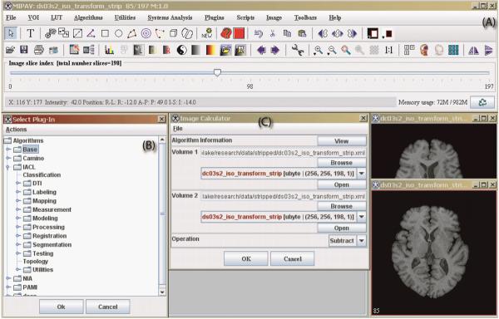Open the Algorithms menu

coord(88,17)
